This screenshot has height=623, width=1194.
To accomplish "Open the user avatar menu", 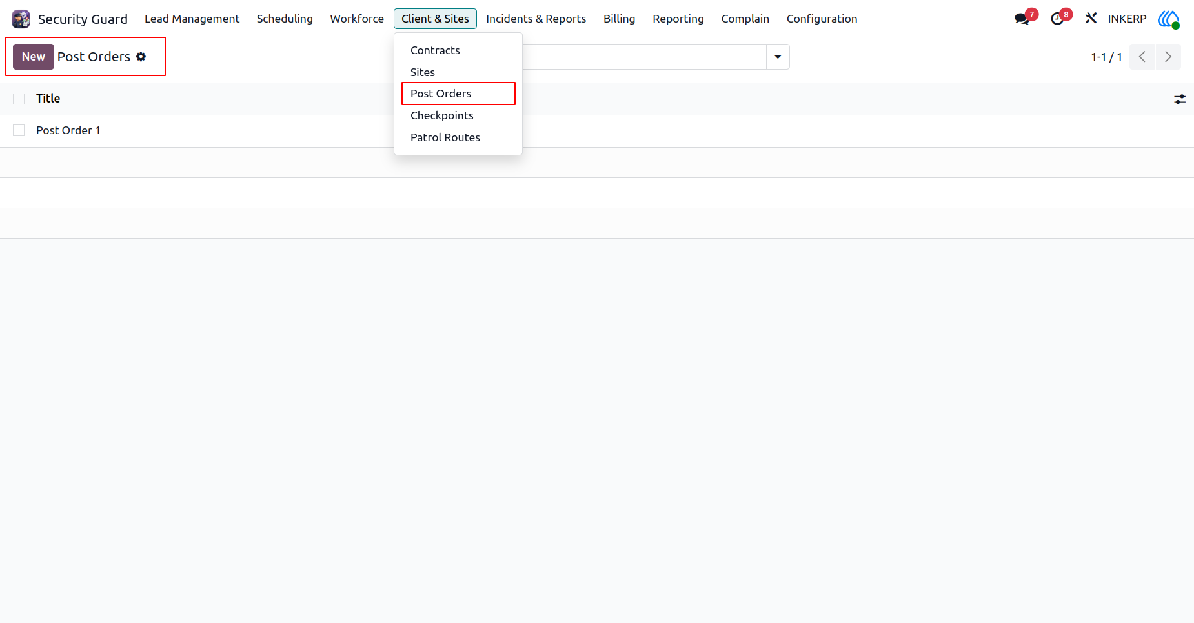I will pos(1169,19).
